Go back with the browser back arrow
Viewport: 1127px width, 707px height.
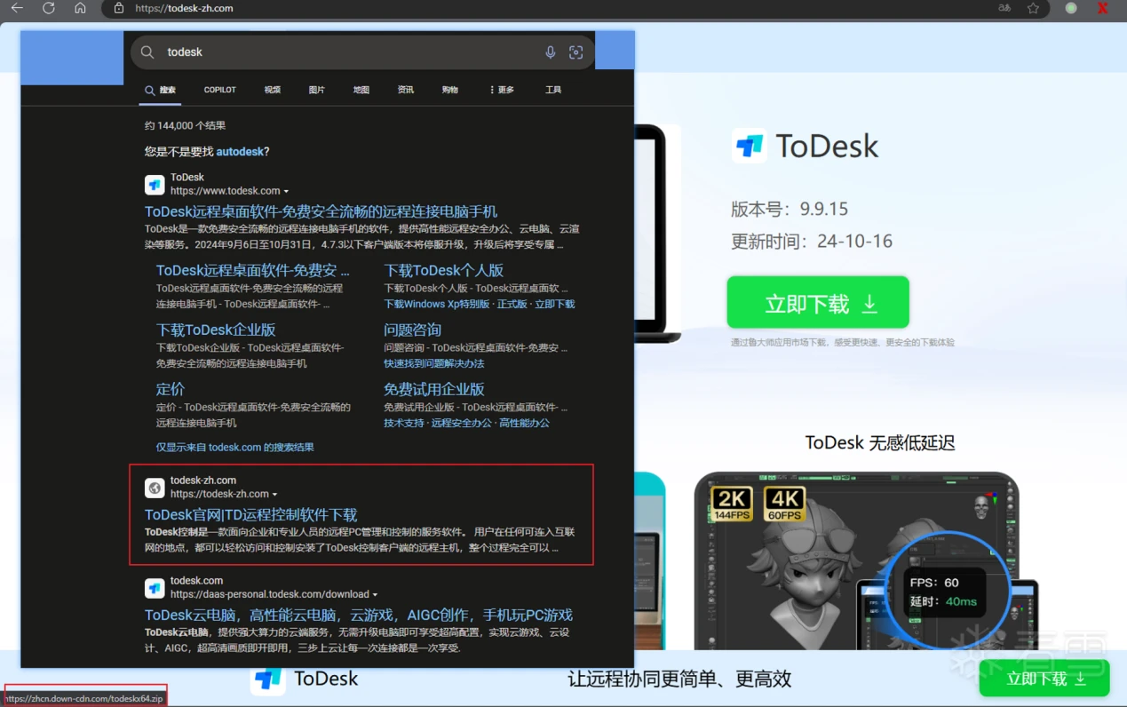17,8
